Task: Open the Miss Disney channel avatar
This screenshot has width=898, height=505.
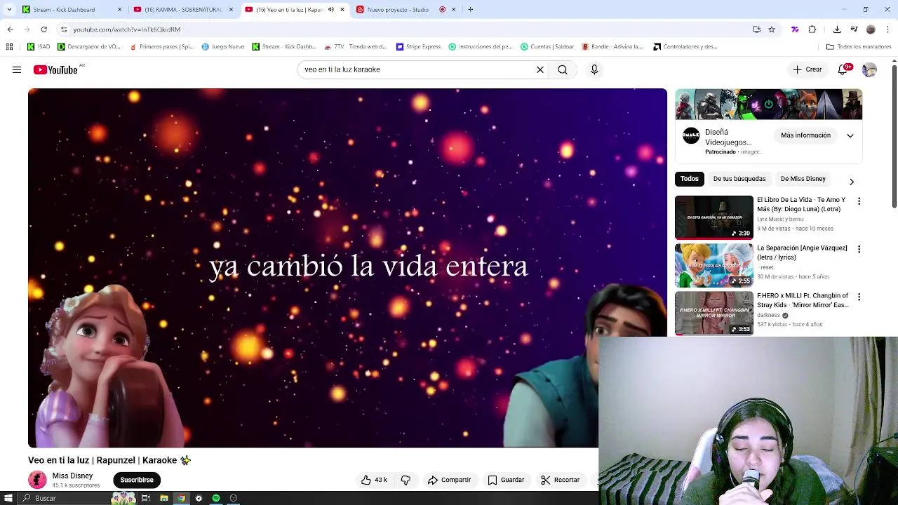Action: 37,480
